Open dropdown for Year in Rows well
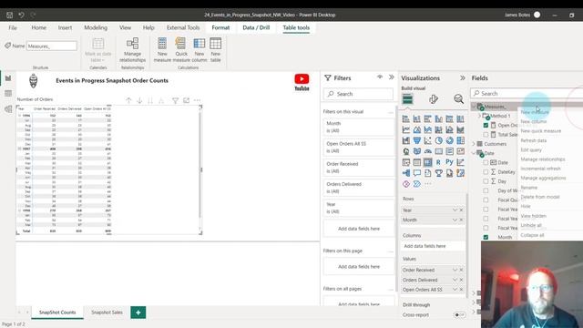The height and width of the screenshot is (328, 583). point(455,210)
